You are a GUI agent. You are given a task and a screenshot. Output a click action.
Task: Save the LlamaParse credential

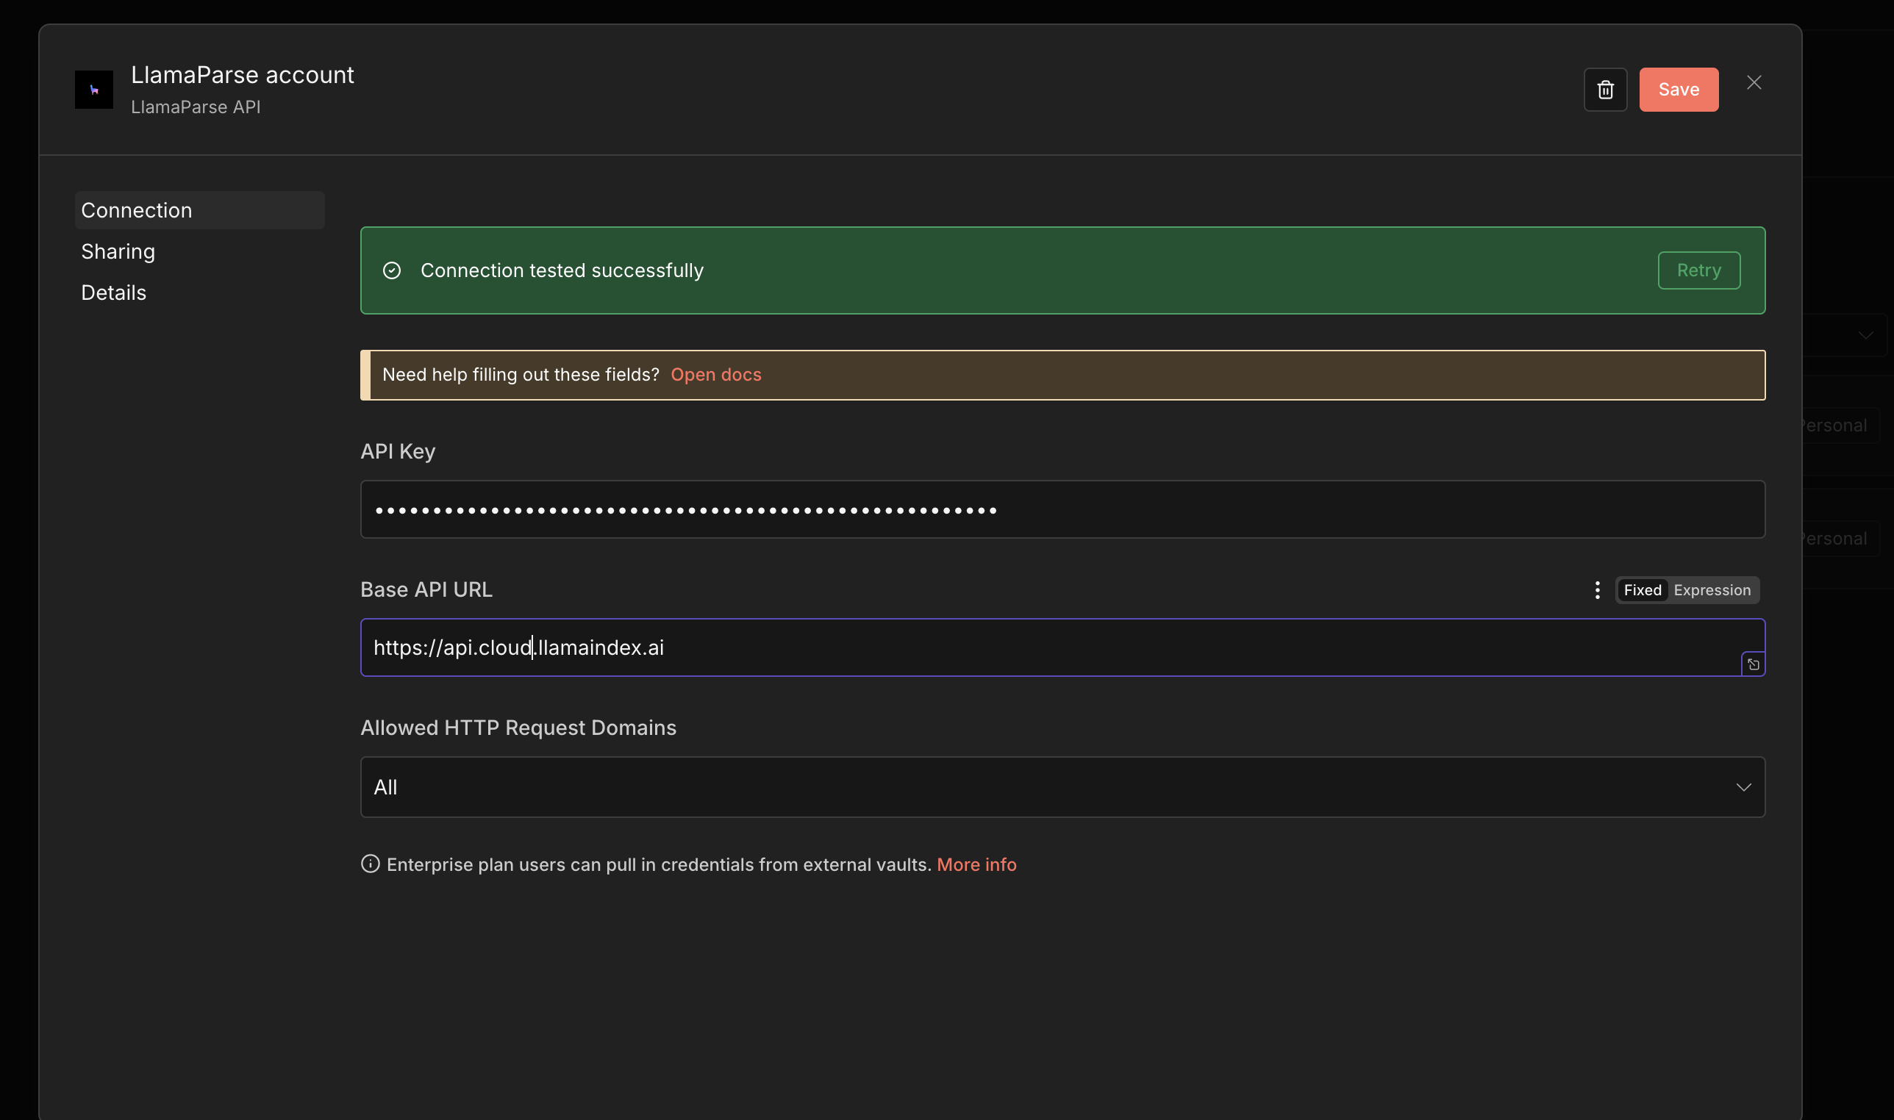tap(1678, 90)
